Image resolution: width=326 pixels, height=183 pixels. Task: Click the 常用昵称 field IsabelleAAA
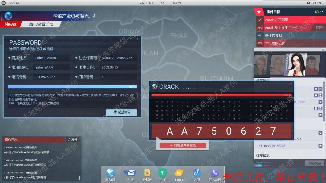(x=51, y=67)
